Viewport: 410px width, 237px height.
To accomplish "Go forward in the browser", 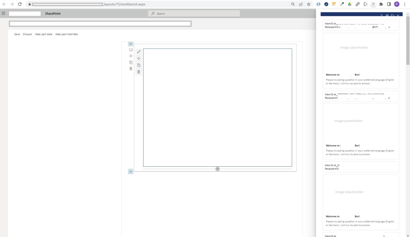I will pyautogui.click(x=12, y=4).
